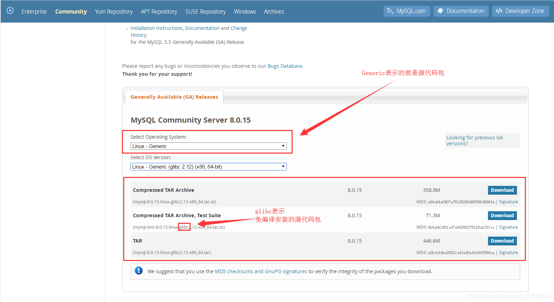
Task: Click the Compressed TAR Archive title text
Action: tap(163, 190)
